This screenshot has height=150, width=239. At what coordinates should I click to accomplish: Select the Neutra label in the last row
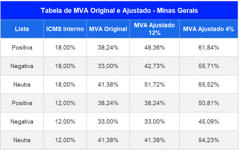tap(22, 140)
